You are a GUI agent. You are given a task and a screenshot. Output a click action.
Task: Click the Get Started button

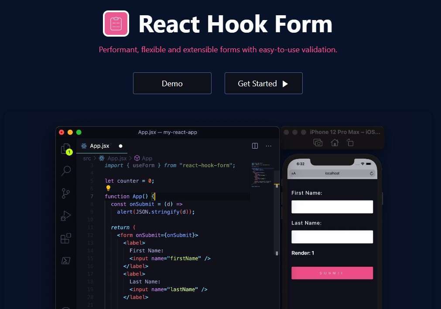[263, 83]
